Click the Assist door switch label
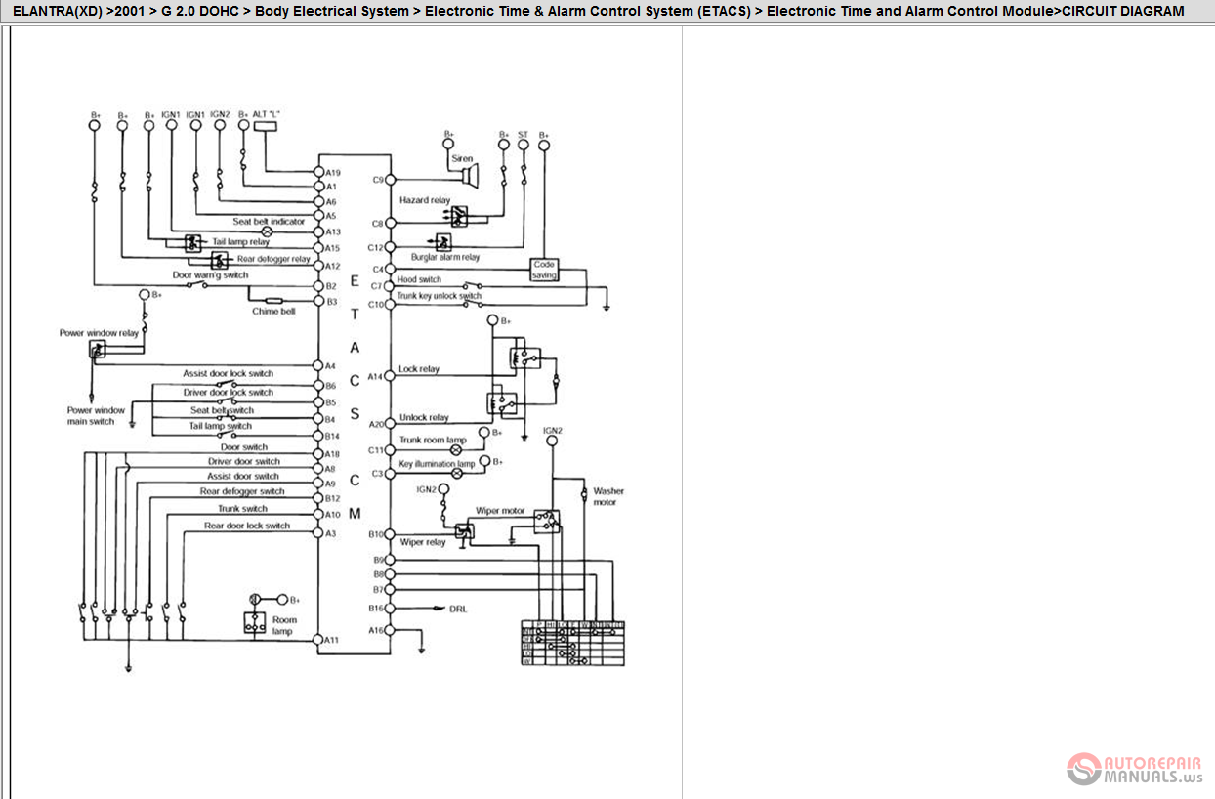Image resolution: width=1215 pixels, height=799 pixels. click(242, 476)
